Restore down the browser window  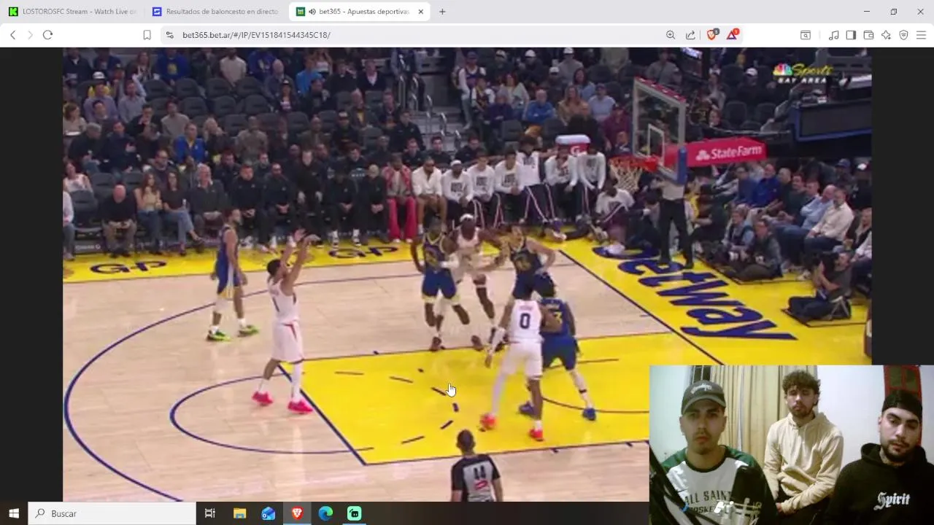coord(894,12)
